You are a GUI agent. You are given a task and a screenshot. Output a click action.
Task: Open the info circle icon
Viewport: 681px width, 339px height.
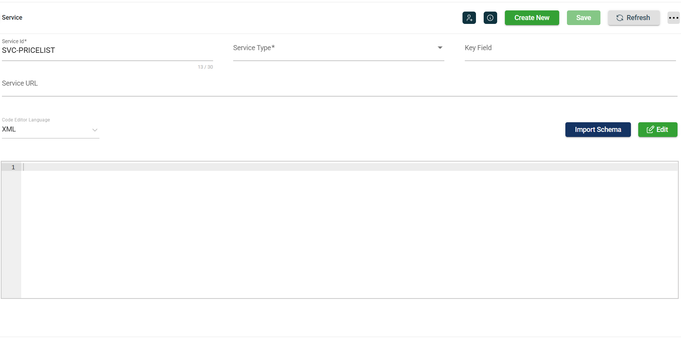[490, 18]
